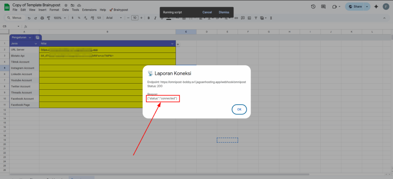Open the Arial font dropdown
This screenshot has width=393, height=179.
click(113, 18)
